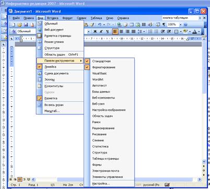Choose Во весь экран menu entry
The height and width of the screenshot is (189, 210).
click(60, 105)
